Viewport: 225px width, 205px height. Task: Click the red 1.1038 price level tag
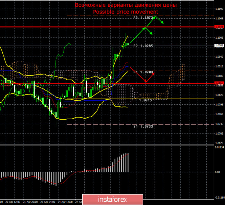click(219, 26)
